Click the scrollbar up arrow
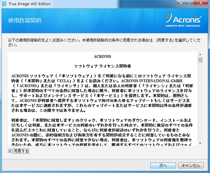The width and height of the screenshot is (210, 173). click(x=200, y=54)
